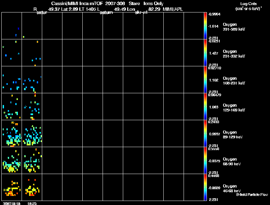Click color bar for Oxygen 89-129 keV
The width and height of the screenshot is (270, 205).
pyautogui.click(x=205, y=134)
